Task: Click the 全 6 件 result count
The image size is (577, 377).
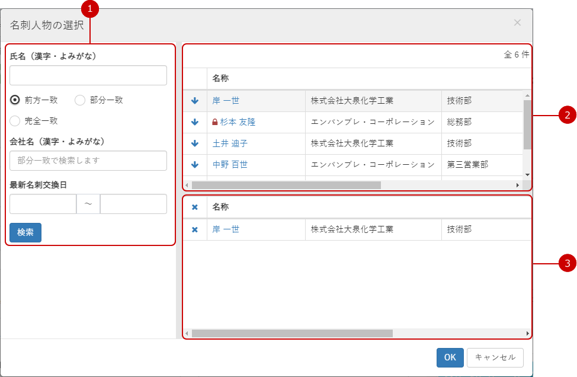Action: tap(517, 55)
